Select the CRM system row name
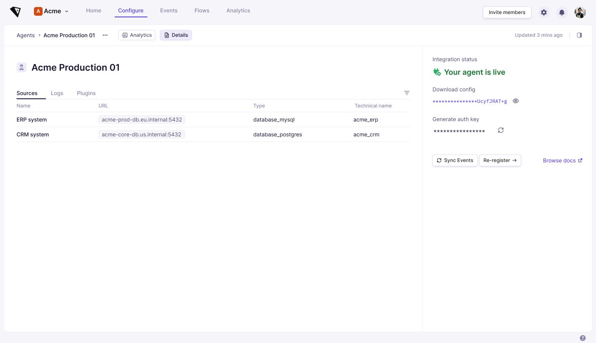 click(x=33, y=134)
